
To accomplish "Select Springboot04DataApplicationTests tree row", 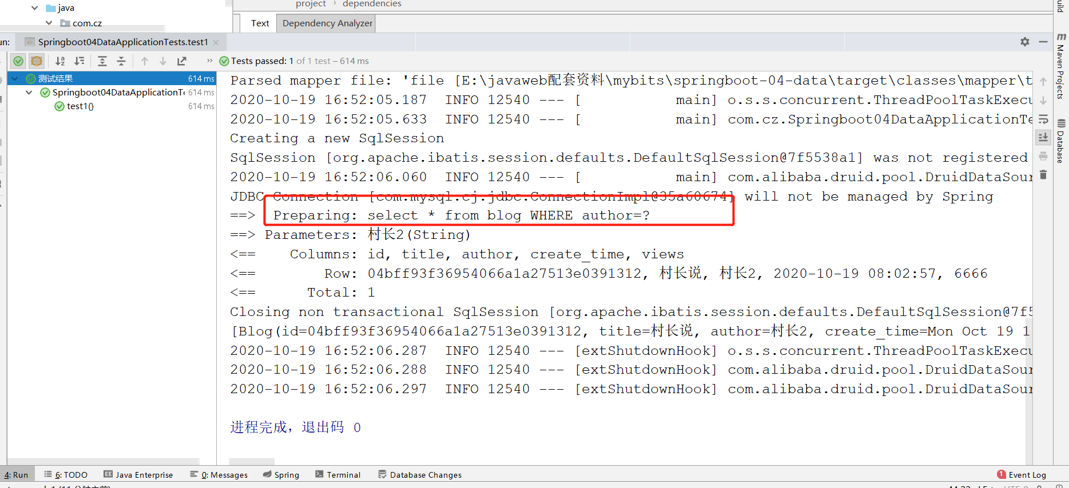I will point(112,92).
